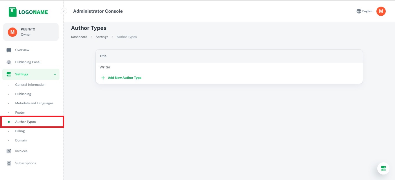Go to Metadata and Languages settings
This screenshot has width=395, height=180.
coord(34,103)
